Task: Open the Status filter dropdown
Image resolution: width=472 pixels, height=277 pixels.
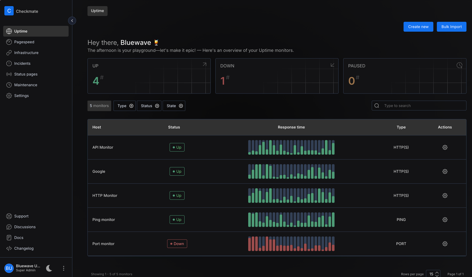Action: [149, 106]
